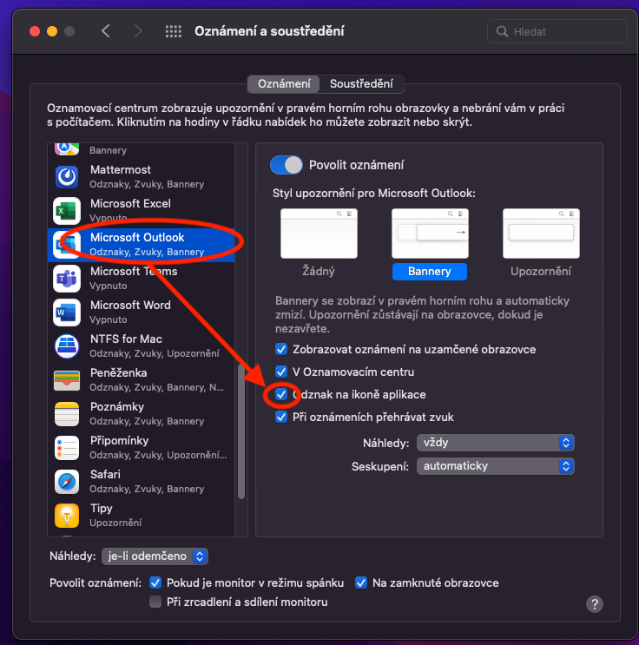Uncheck Odznak na ikoně aplikace
This screenshot has width=639, height=645.
click(281, 394)
